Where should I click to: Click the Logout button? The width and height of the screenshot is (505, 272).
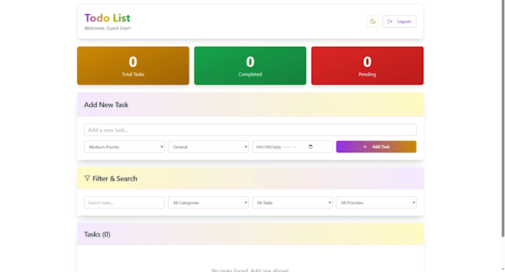point(400,22)
